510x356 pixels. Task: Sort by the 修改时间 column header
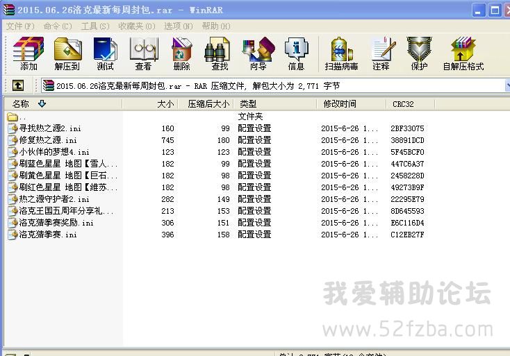[x=352, y=104]
